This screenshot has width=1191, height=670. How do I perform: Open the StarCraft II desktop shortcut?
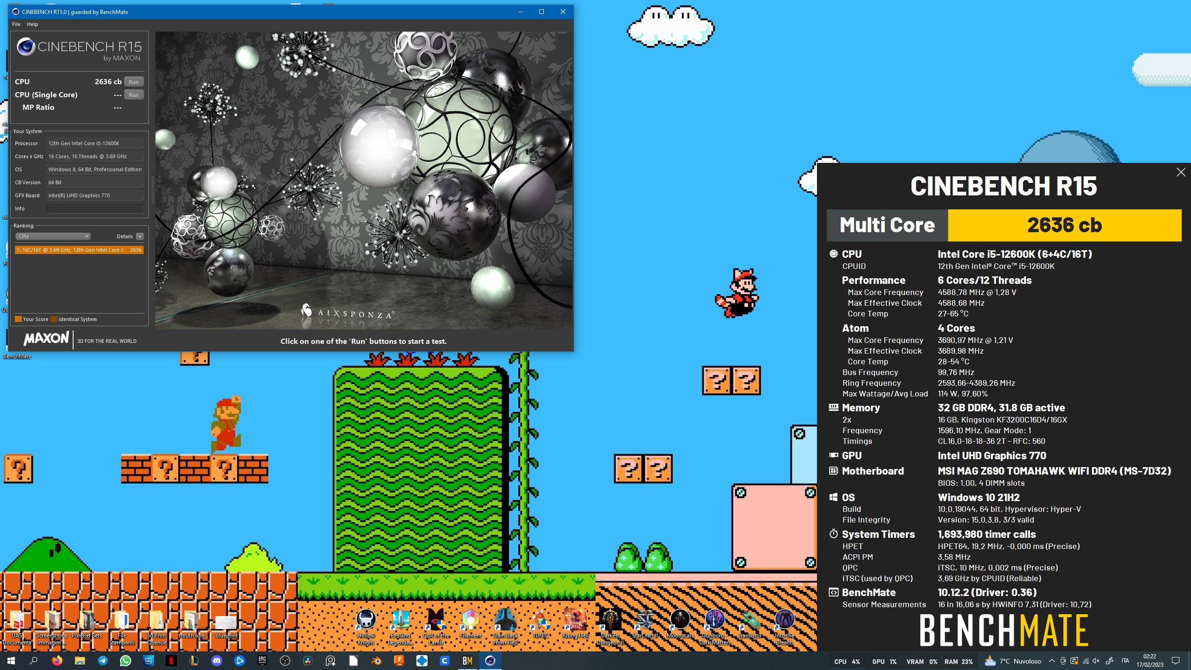click(x=645, y=624)
